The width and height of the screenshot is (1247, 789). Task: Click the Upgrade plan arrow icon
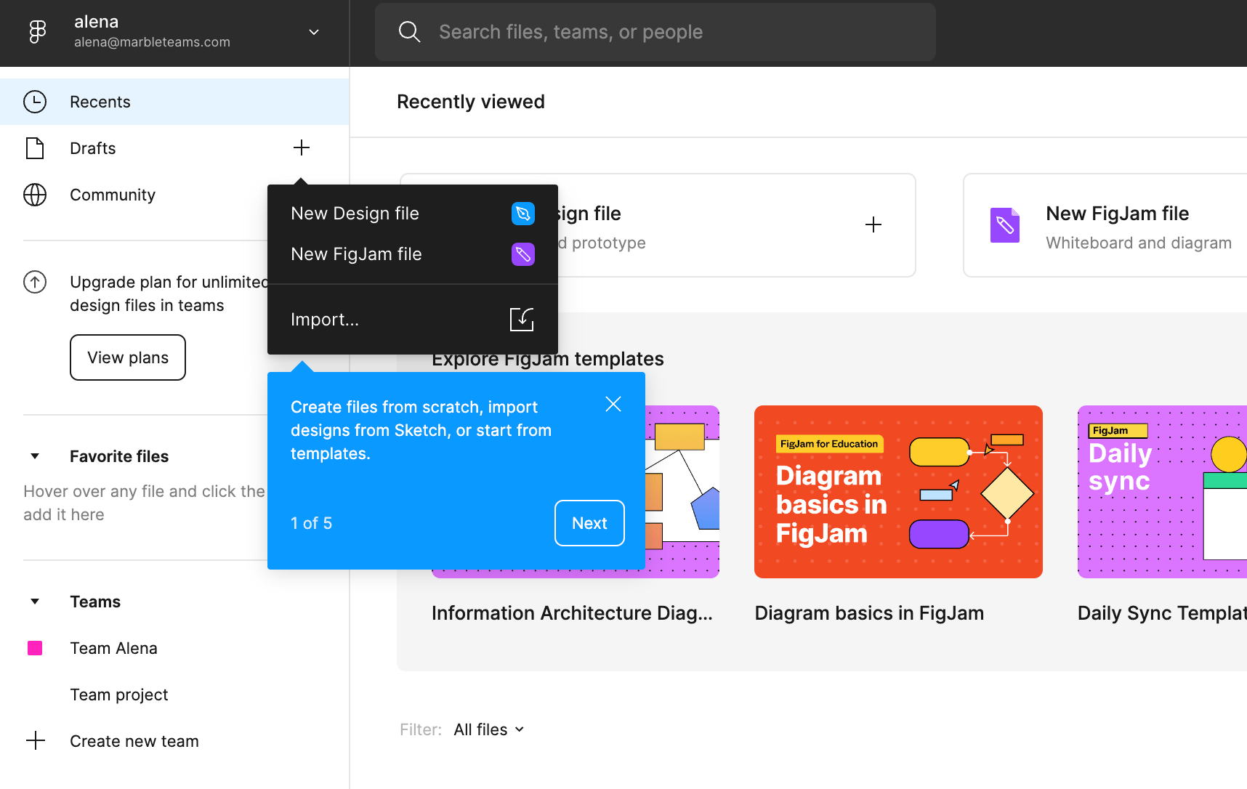35,282
